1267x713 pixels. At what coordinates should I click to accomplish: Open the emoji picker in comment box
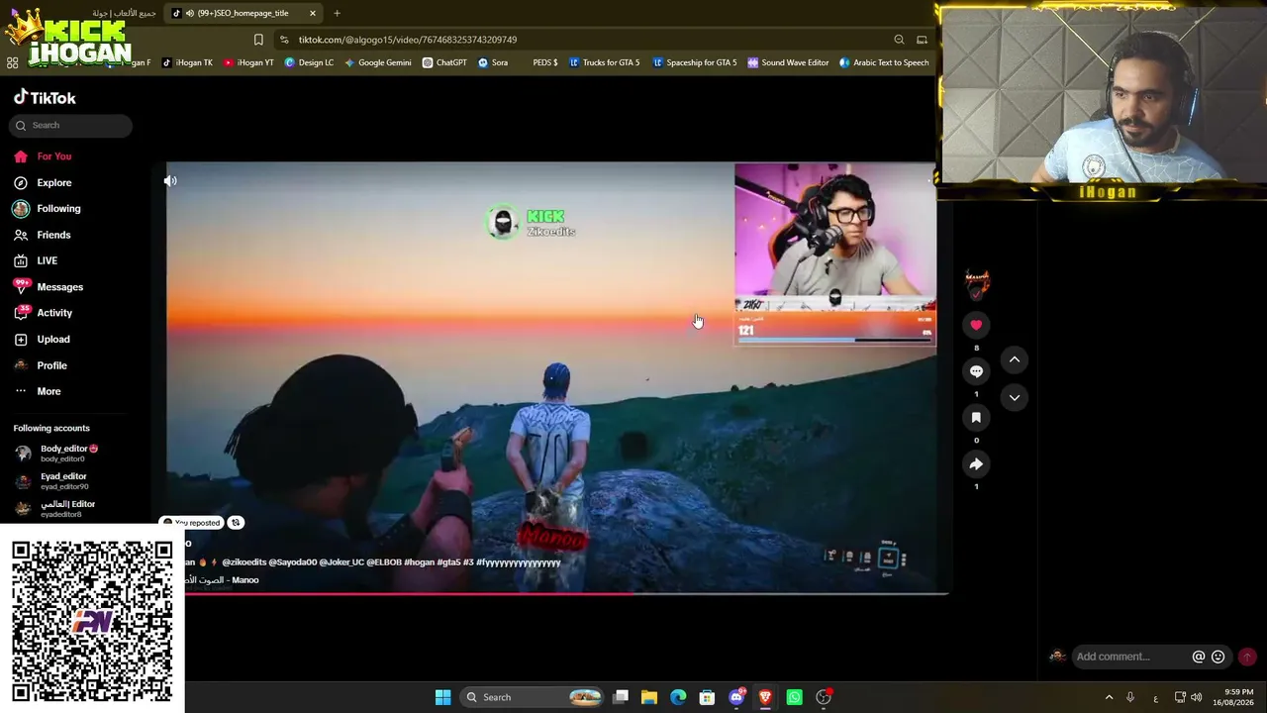1218,657
